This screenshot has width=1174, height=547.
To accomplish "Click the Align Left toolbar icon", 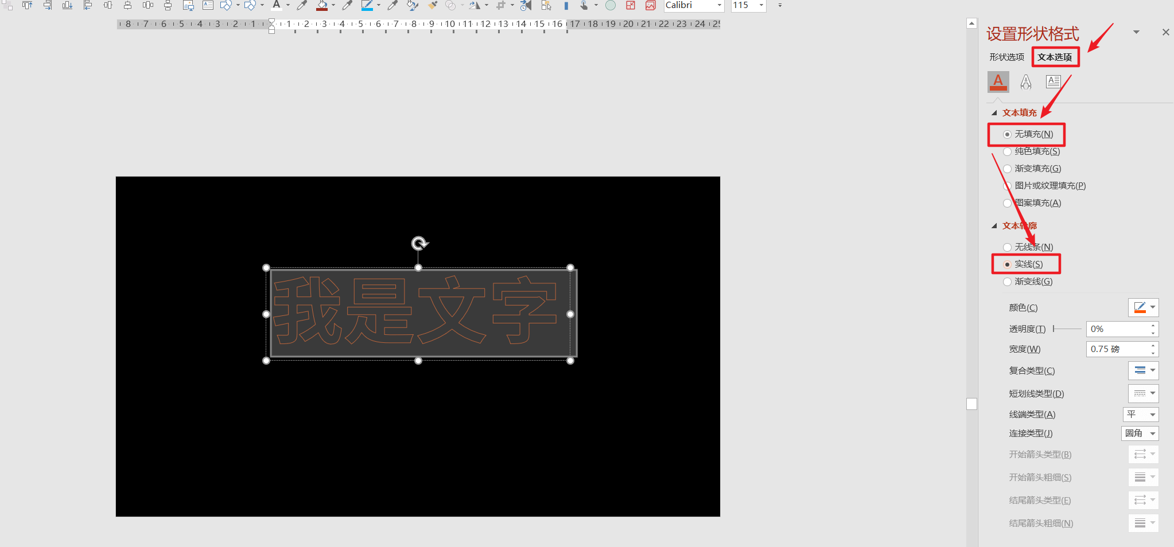I will coord(87,5).
